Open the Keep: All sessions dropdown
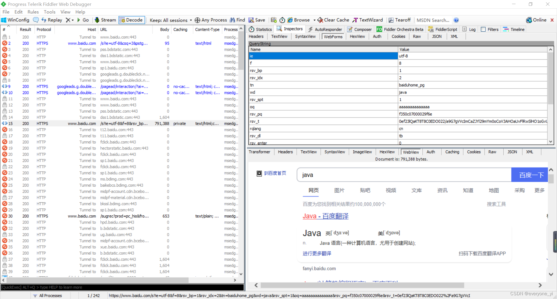The height and width of the screenshot is (299, 557). tap(171, 20)
